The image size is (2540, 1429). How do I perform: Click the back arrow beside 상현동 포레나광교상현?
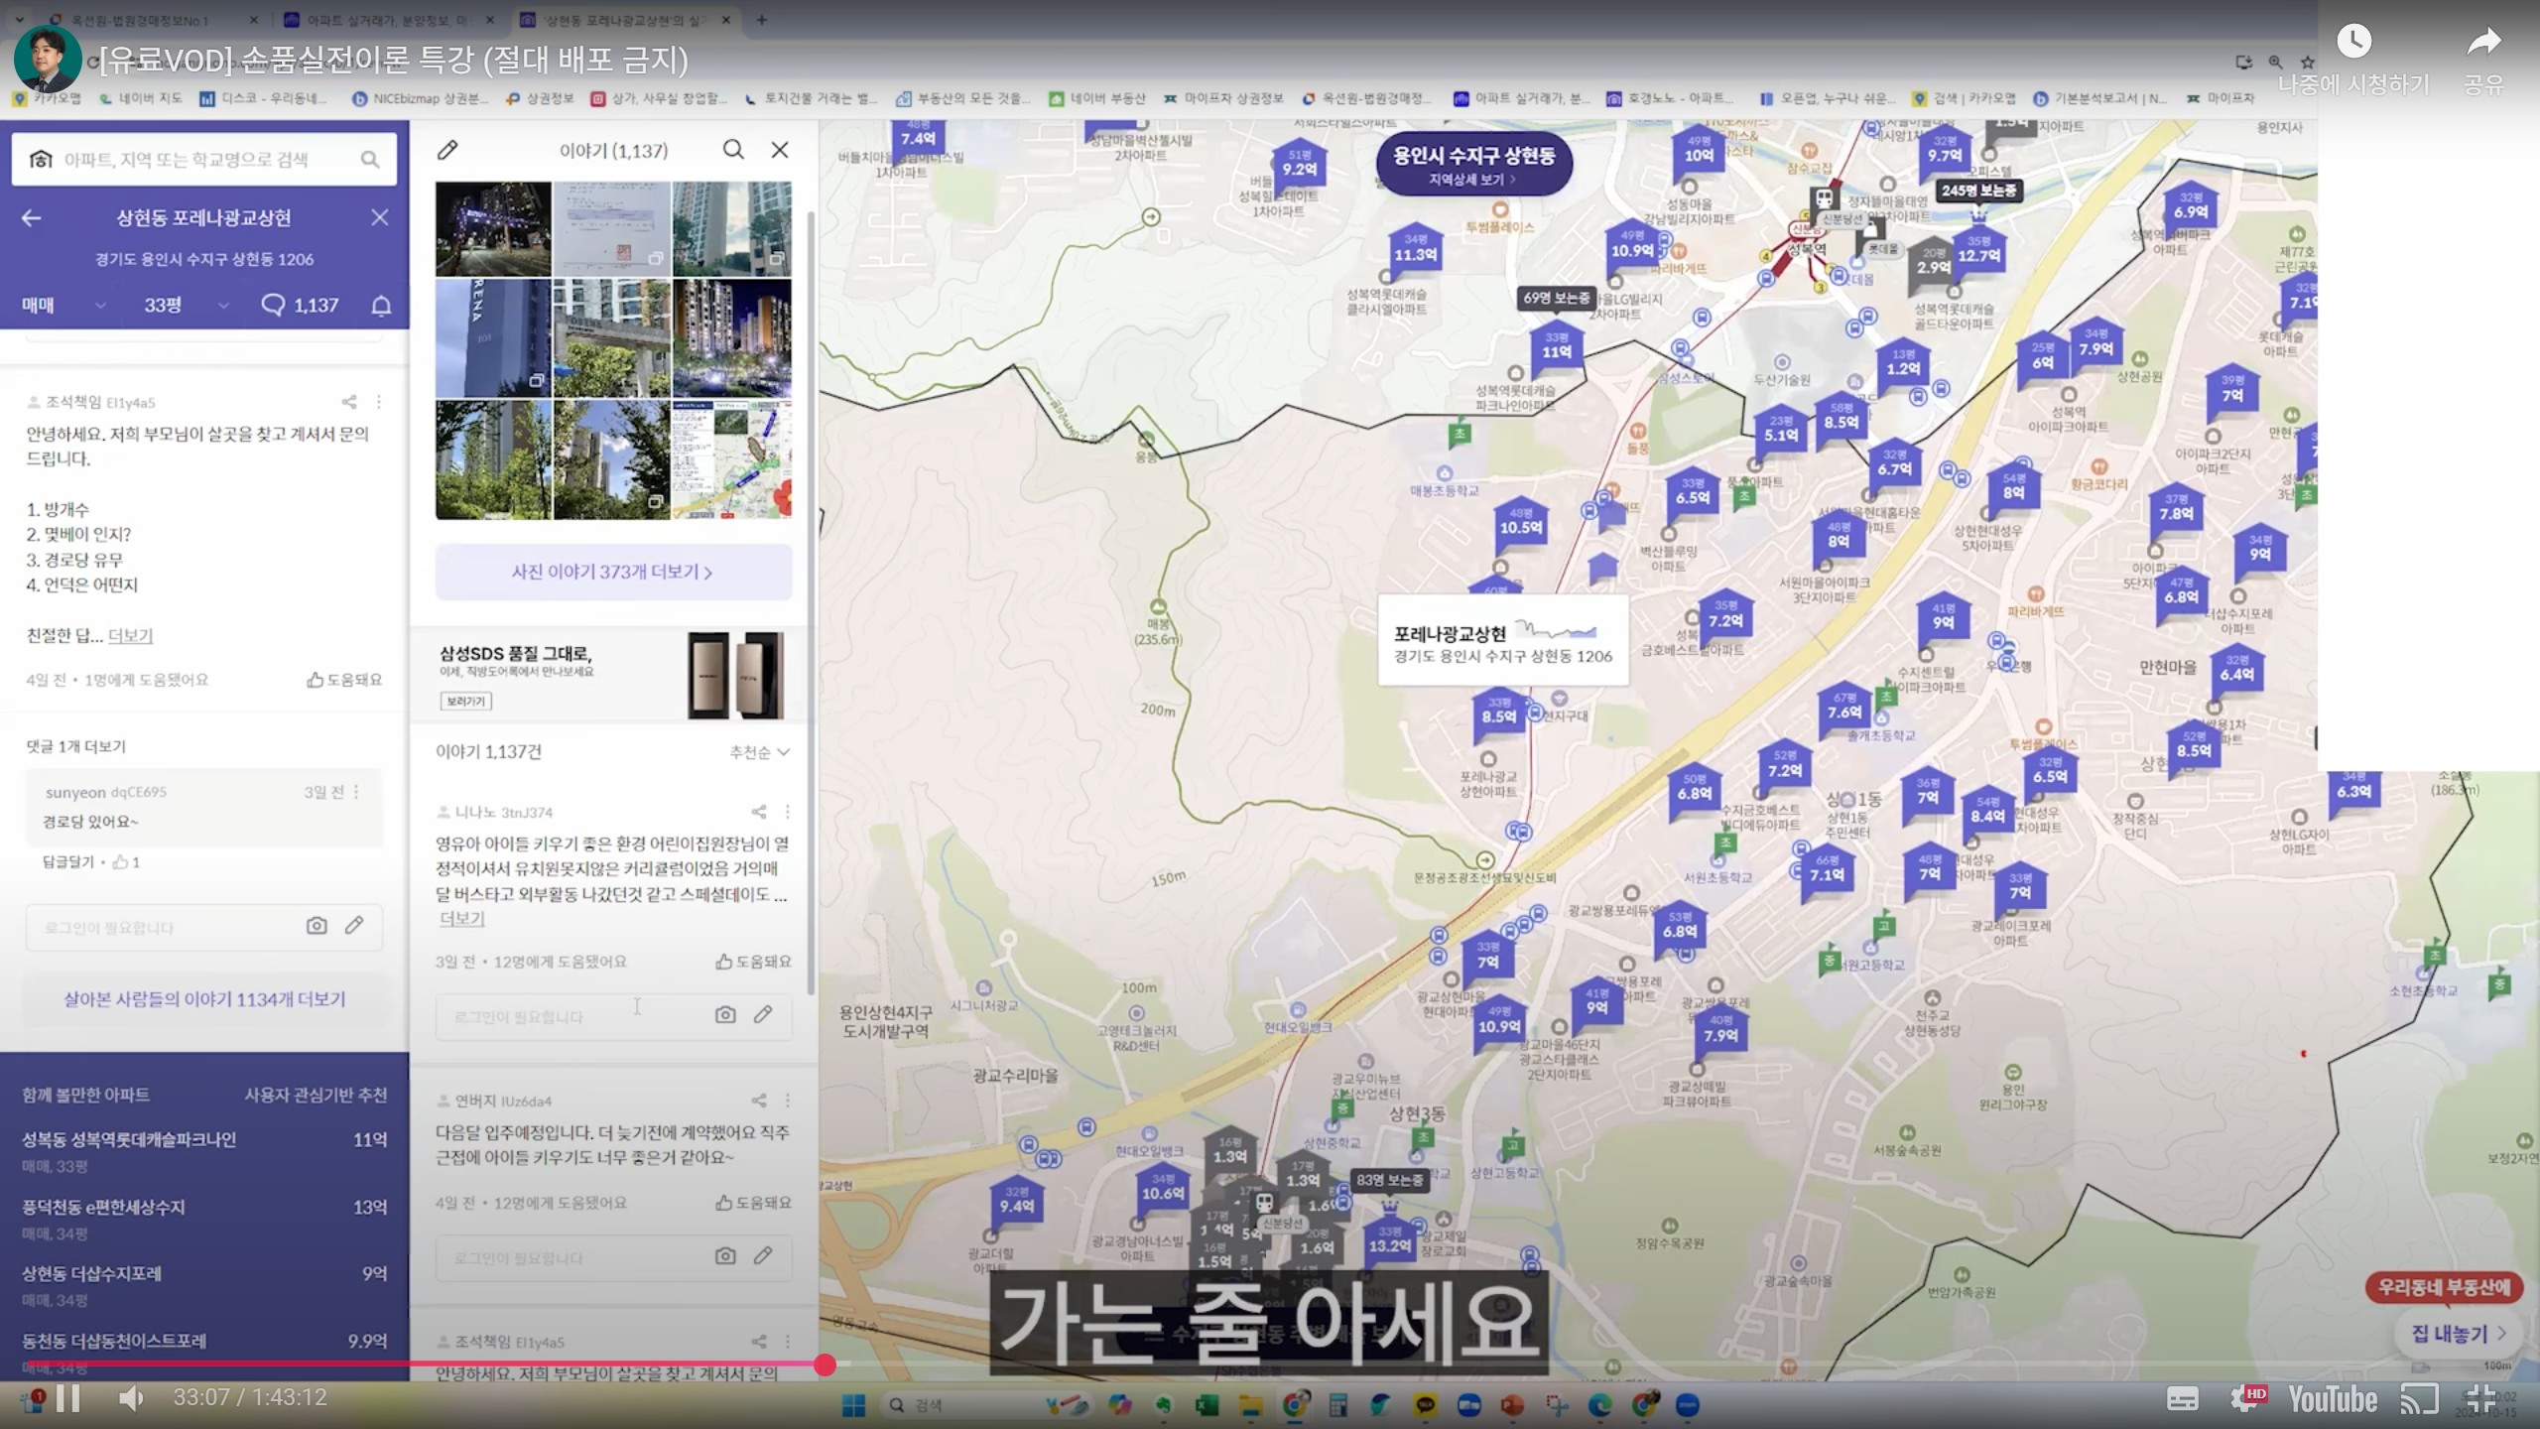pyautogui.click(x=32, y=217)
